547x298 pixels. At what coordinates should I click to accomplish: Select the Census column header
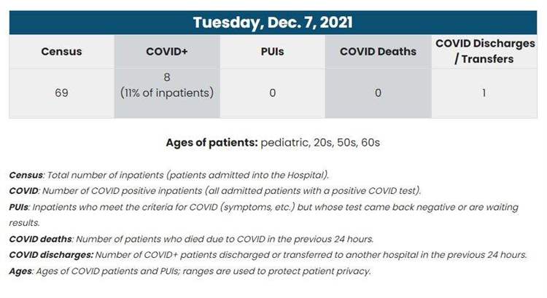click(61, 52)
